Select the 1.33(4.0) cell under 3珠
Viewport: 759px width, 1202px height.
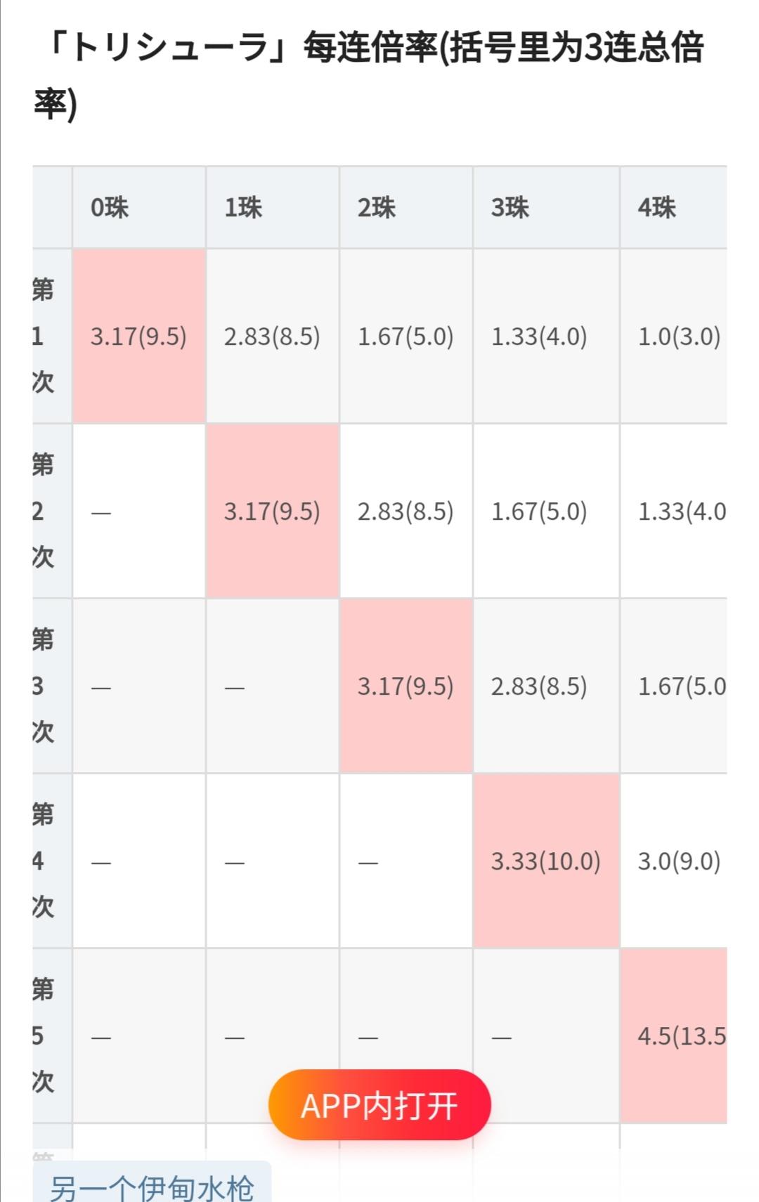point(546,336)
